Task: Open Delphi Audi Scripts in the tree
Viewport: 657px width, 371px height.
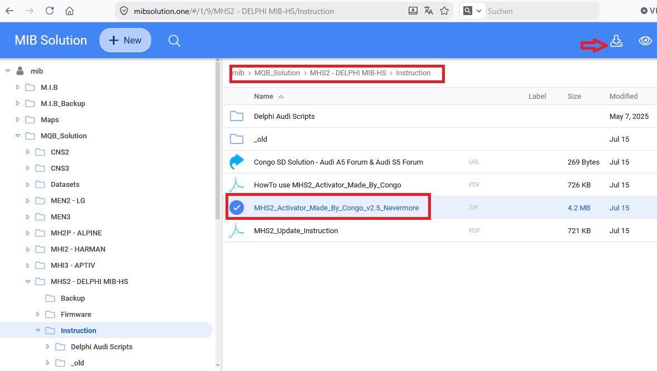Action: point(102,346)
